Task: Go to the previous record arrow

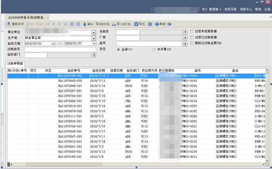Action: (54, 24)
